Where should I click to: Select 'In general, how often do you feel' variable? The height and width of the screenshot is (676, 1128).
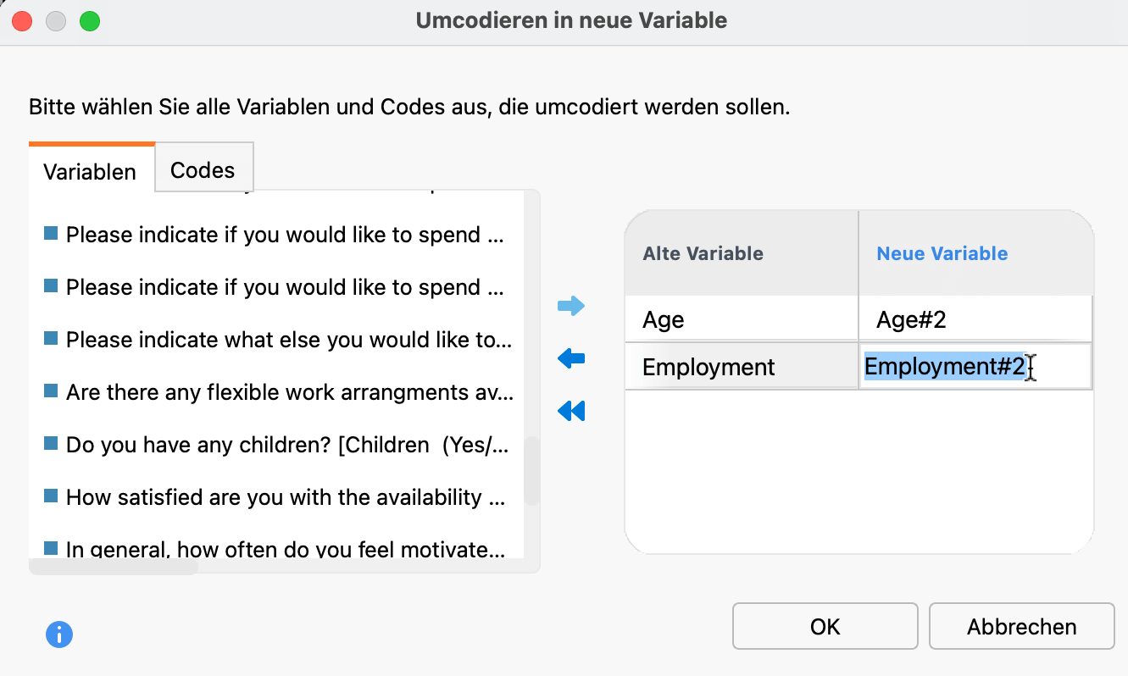tap(285, 549)
